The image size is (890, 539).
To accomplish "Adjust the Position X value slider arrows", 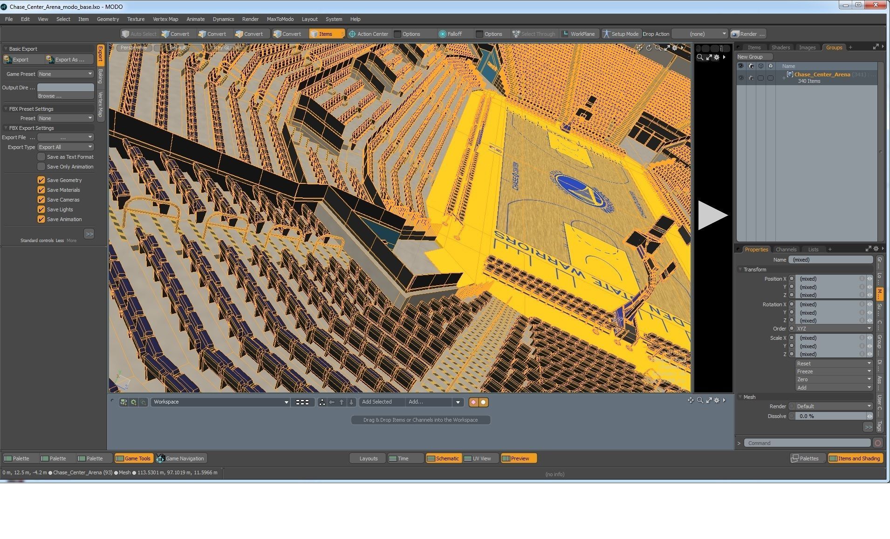I will 869,279.
